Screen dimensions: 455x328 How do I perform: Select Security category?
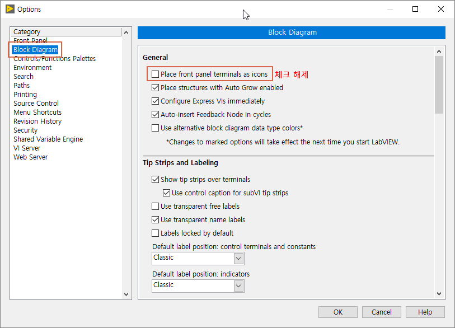click(26, 130)
